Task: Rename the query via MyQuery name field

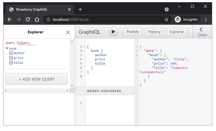Action: [26, 43]
